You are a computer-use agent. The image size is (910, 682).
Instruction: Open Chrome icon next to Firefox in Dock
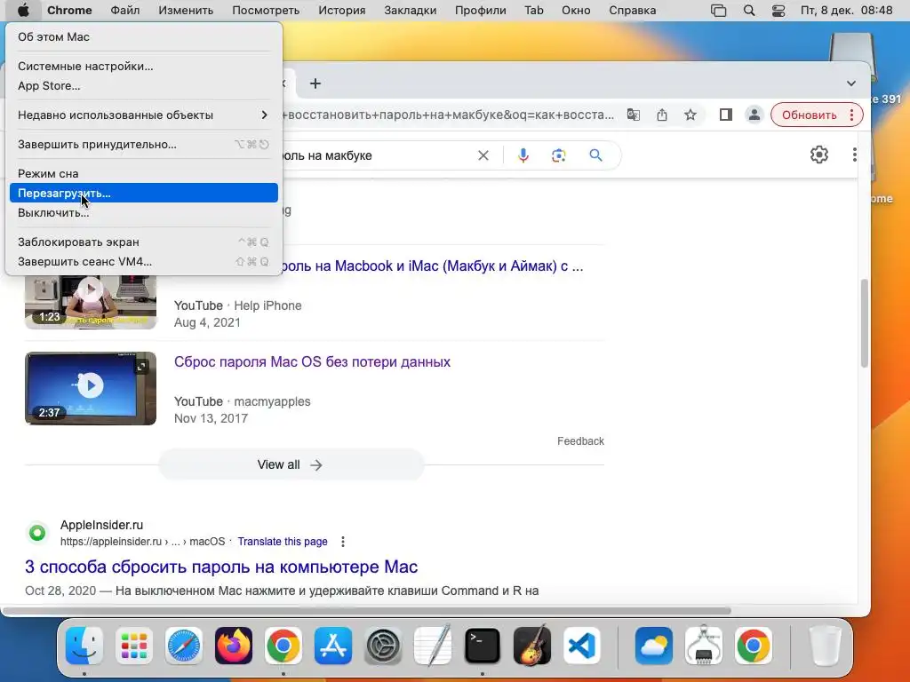tap(283, 646)
